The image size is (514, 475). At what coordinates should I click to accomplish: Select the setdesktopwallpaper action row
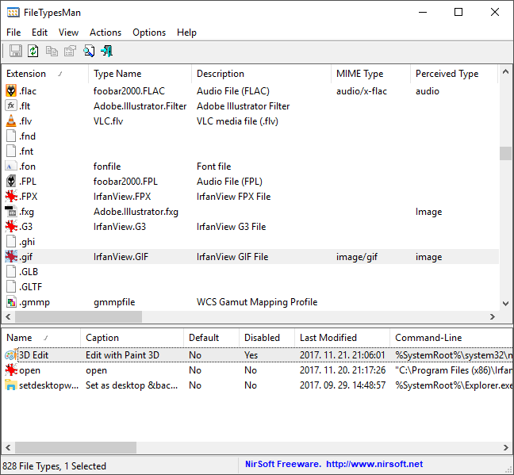tap(48, 385)
